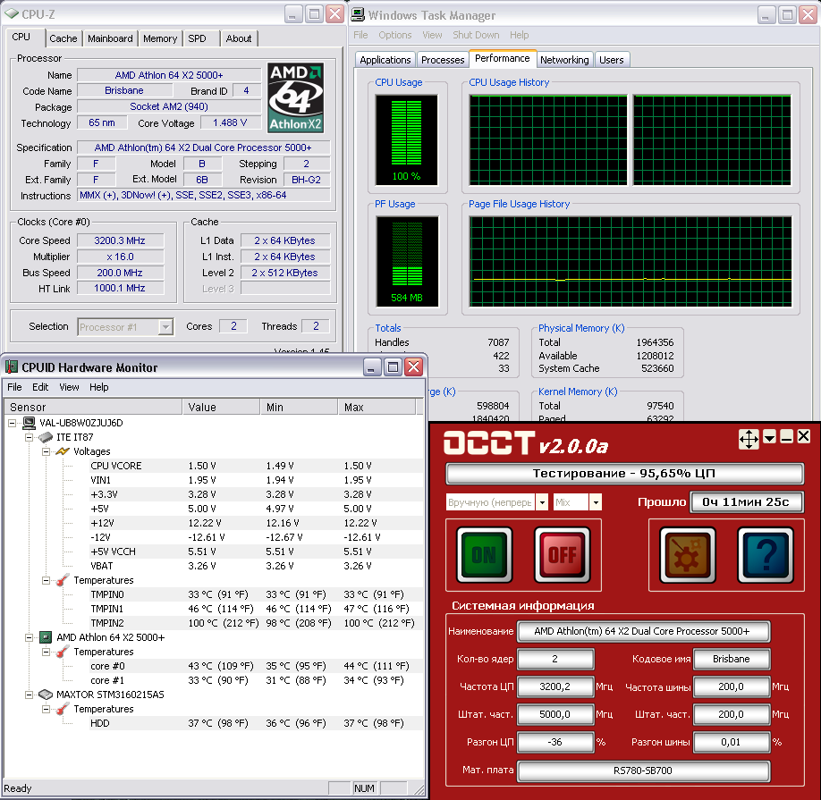Viewport: 821px width, 800px height.
Task: Open the Processor #1 selection dropdown
Action: pos(165,327)
